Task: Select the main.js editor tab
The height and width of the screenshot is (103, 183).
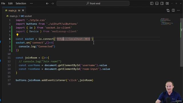Action: pos(14,11)
